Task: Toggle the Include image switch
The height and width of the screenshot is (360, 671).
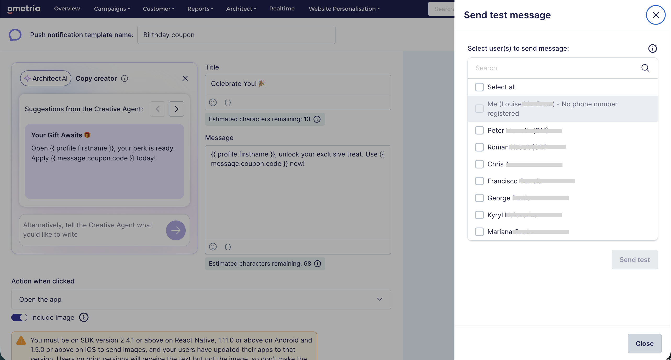Action: [19, 317]
